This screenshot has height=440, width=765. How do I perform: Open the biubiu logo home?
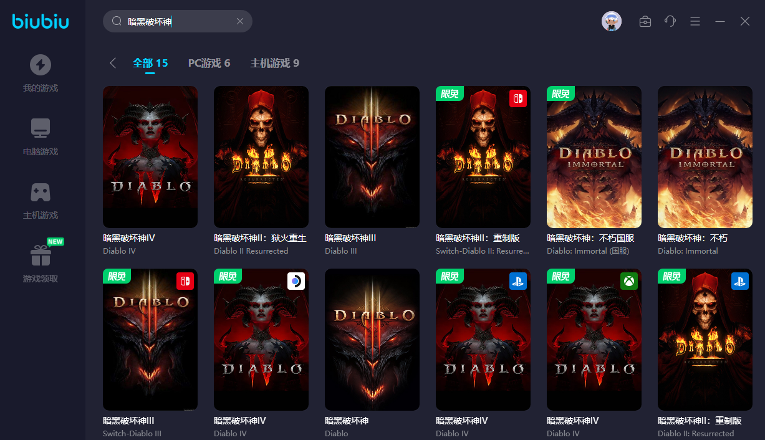tap(41, 22)
